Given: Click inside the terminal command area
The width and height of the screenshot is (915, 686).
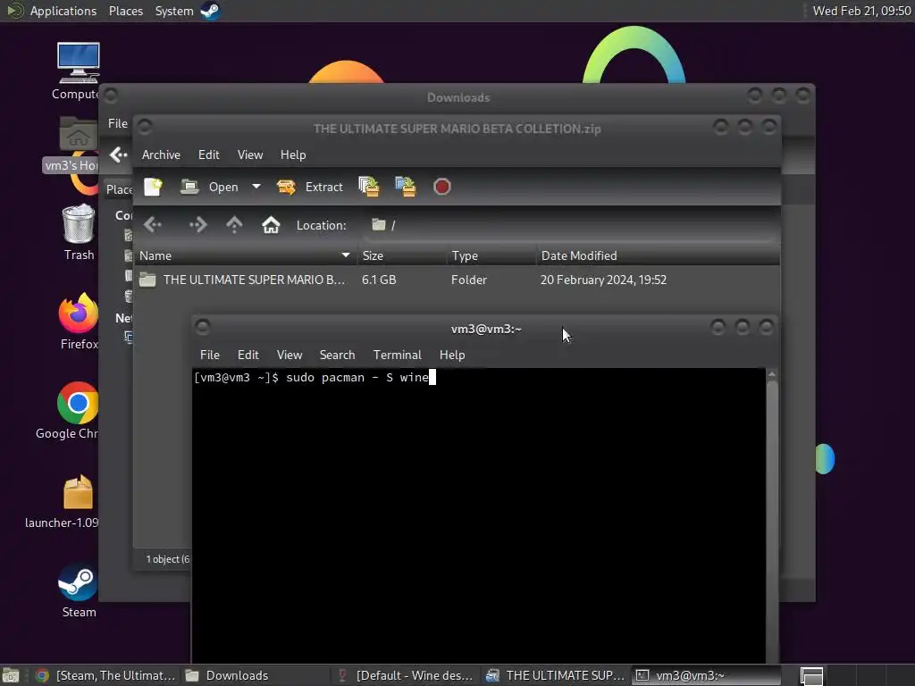Looking at the screenshot, I should [x=479, y=515].
